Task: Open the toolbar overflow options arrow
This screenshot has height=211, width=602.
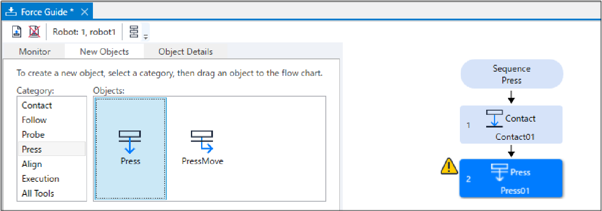Action: click(x=146, y=37)
